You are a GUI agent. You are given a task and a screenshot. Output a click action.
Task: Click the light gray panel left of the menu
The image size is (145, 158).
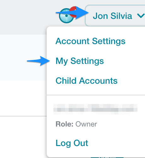click(x=23, y=58)
